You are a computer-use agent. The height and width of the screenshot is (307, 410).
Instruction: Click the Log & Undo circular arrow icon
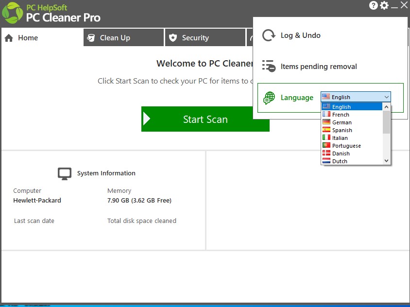(x=269, y=35)
